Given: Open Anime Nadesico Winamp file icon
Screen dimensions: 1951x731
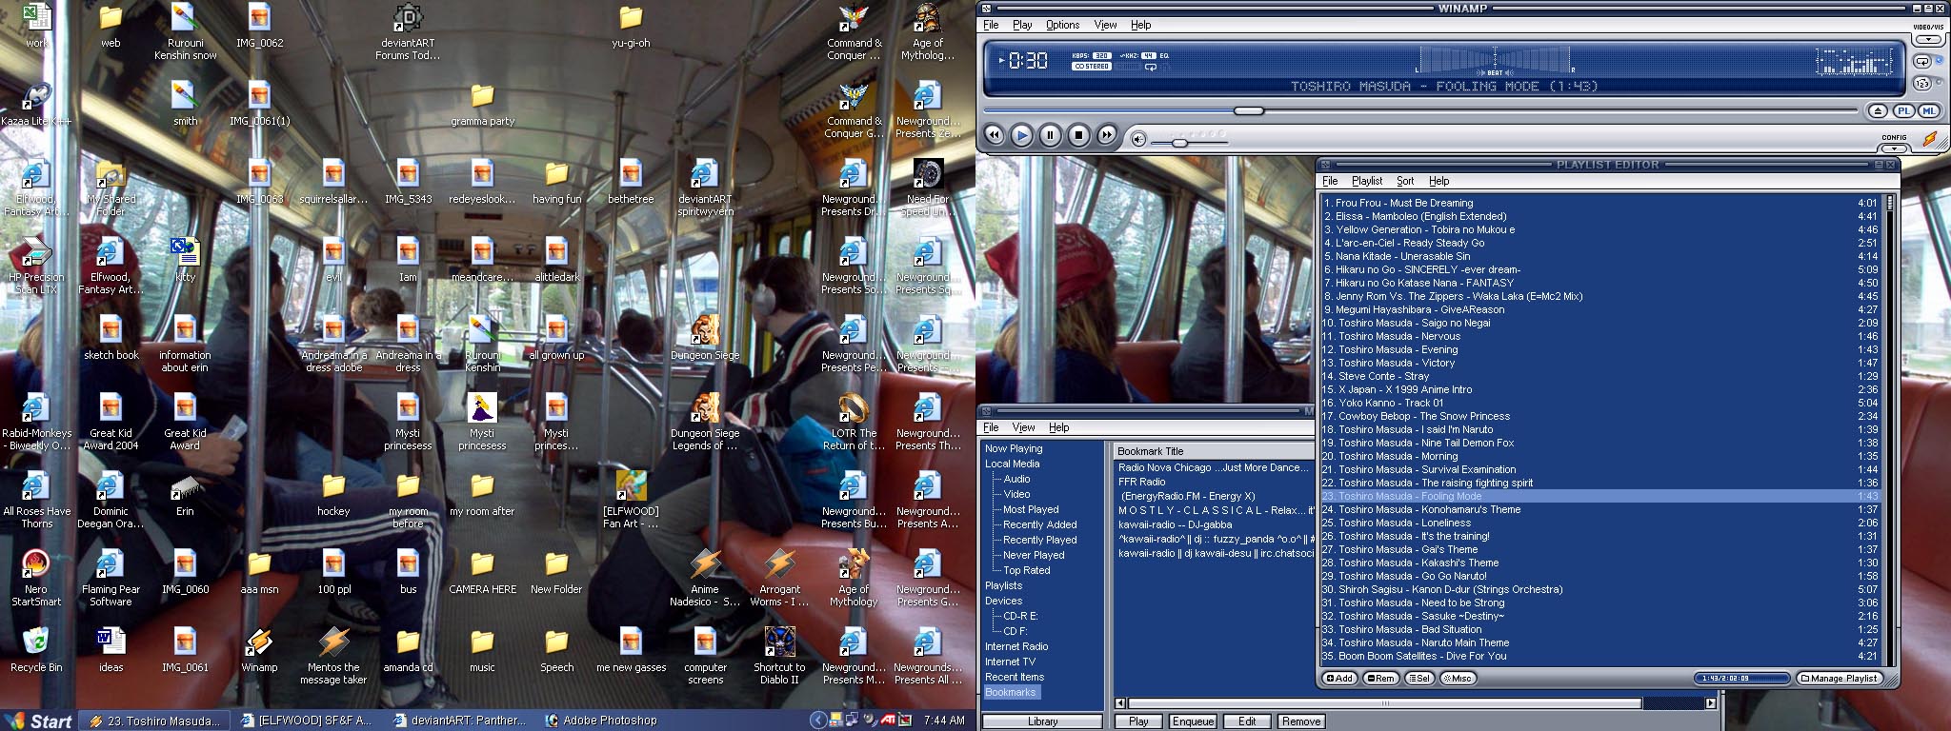Looking at the screenshot, I should (705, 578).
